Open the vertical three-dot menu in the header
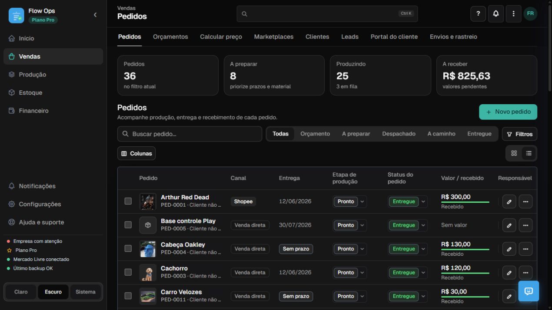Screen dimensions: 552x310 [513, 13]
